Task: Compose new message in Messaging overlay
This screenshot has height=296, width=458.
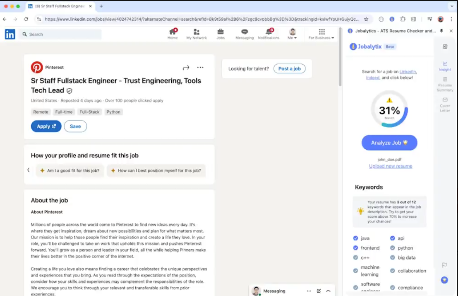Action: [319, 291]
